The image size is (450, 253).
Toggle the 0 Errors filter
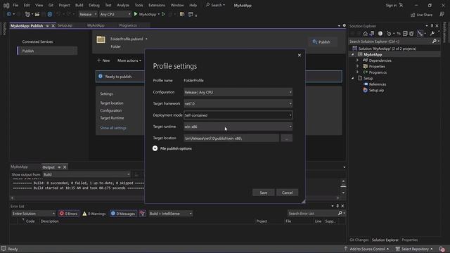69,214
